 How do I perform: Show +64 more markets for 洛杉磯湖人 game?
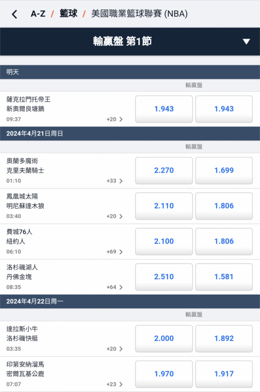[115, 287]
